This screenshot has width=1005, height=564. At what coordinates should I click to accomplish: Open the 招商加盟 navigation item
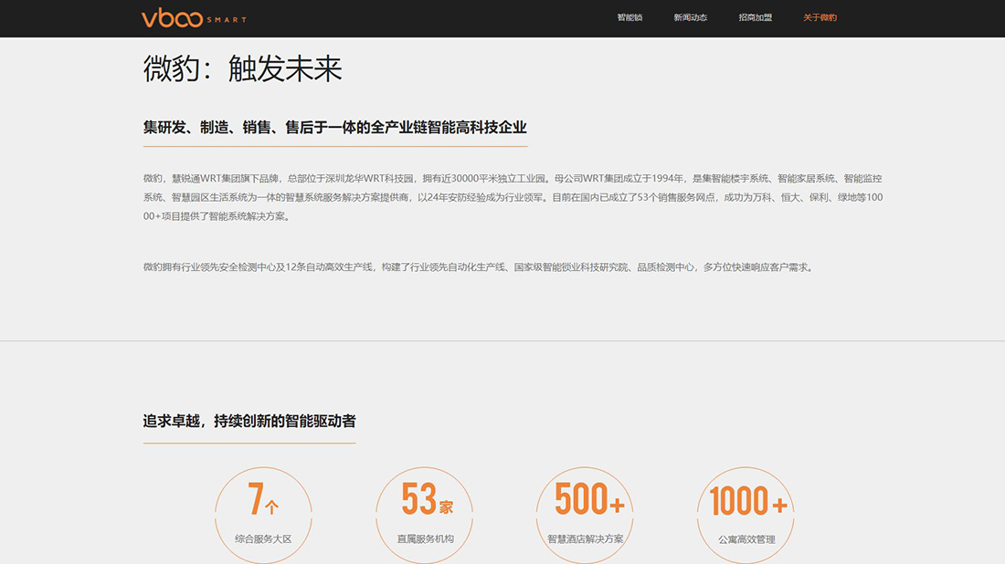click(x=755, y=18)
